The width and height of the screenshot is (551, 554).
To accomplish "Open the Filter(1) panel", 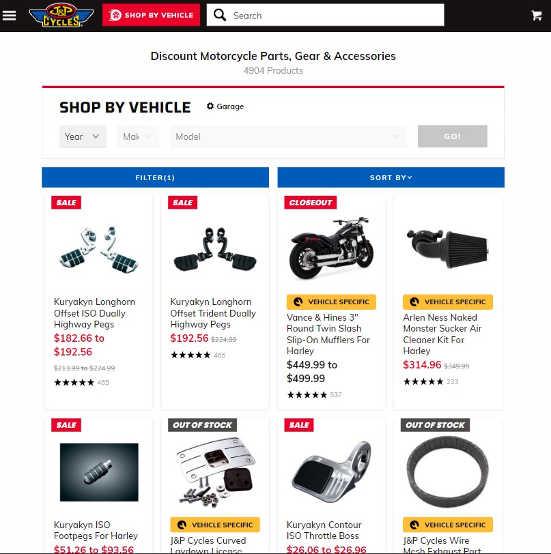I will 155,177.
